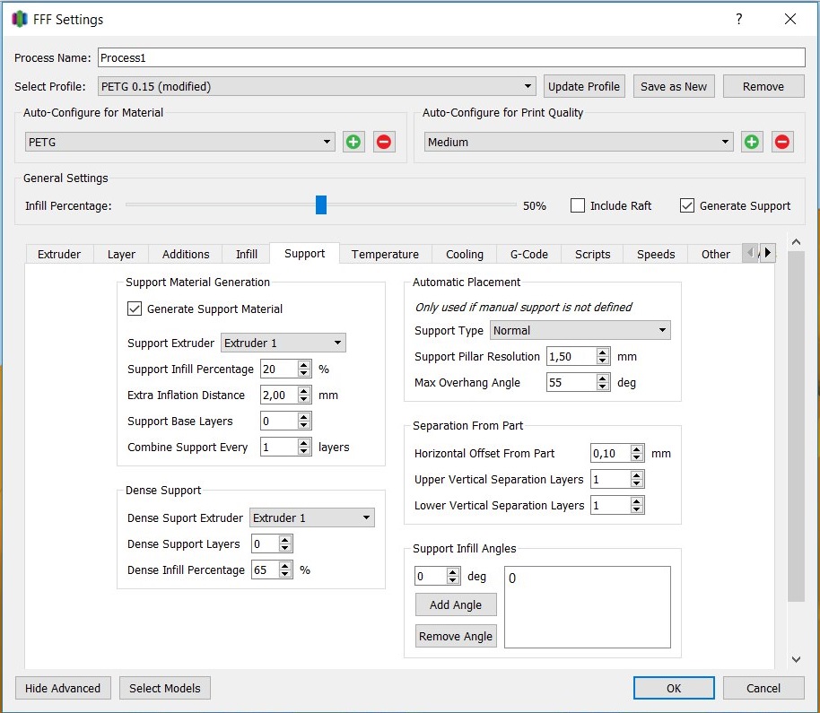Click the help question mark in title bar
Viewport: 820px width, 713px height.
739,19
